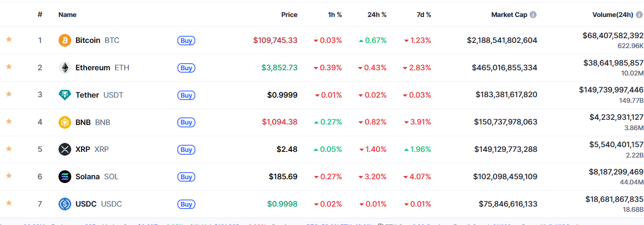Viewport: 644px width, 225px height.
Task: Click the XRP logo icon
Action: [65, 150]
